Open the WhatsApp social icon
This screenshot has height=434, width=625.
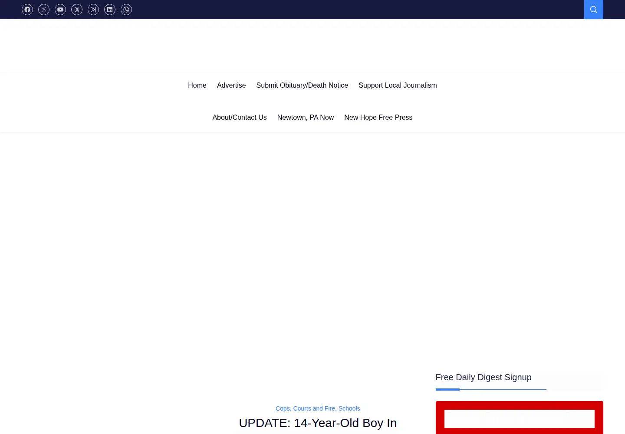(126, 10)
